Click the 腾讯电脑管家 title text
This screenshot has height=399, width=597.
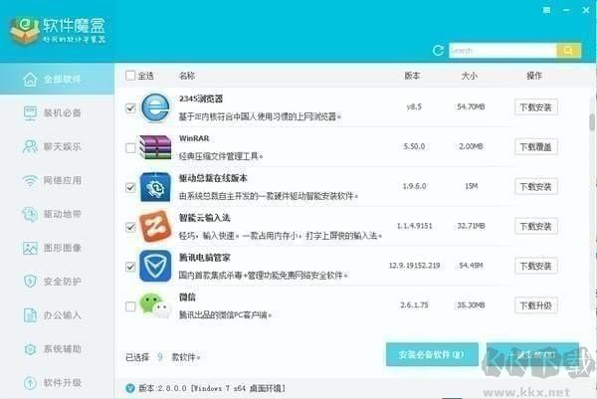[204, 258]
